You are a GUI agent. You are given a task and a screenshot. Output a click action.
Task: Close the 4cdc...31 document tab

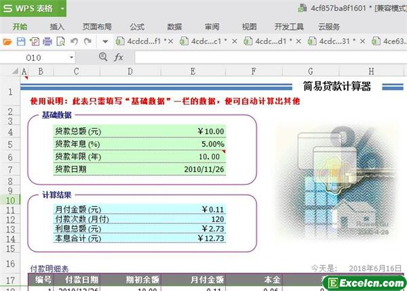point(363,41)
